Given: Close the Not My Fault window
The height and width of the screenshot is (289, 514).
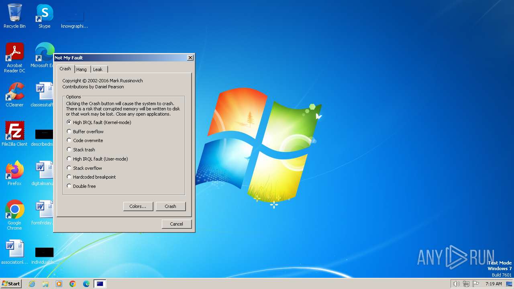Looking at the screenshot, I should tap(190, 58).
